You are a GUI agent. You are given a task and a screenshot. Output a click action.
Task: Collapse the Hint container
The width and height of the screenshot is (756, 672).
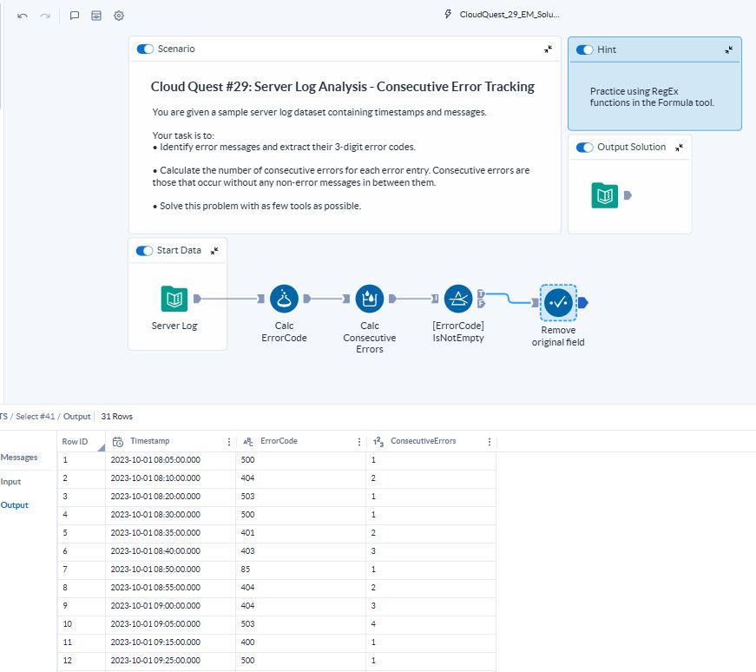pyautogui.click(x=728, y=49)
